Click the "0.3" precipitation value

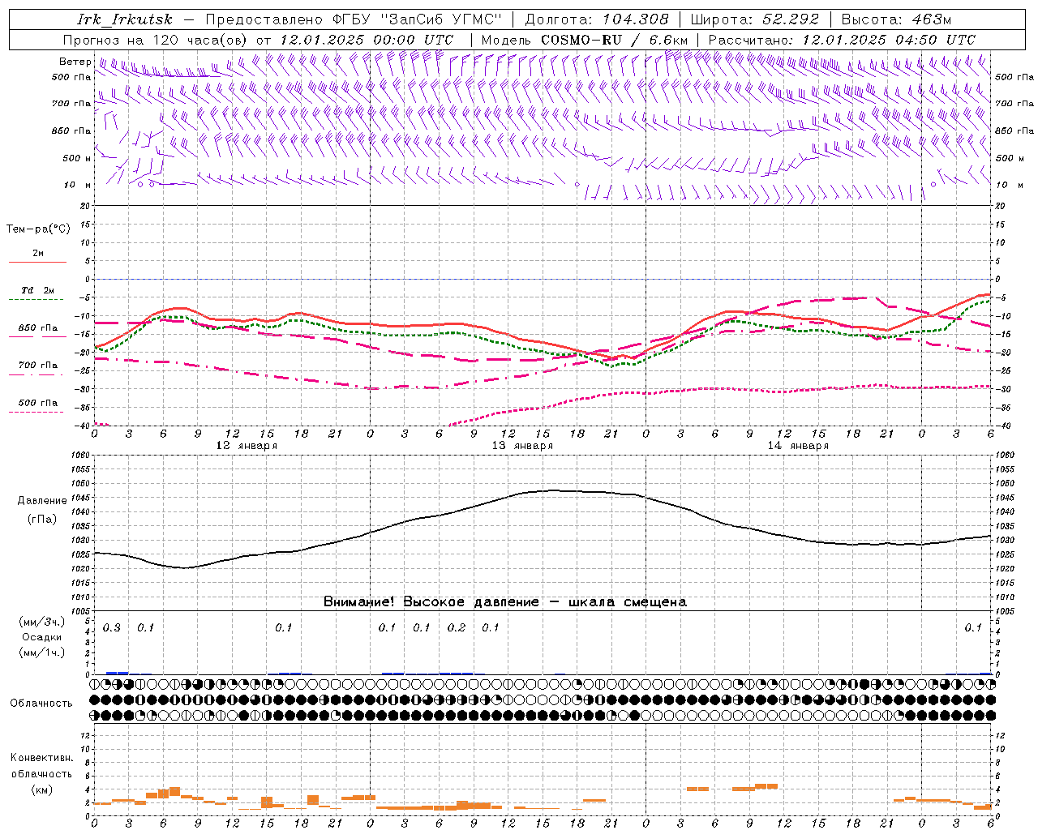click(x=111, y=627)
